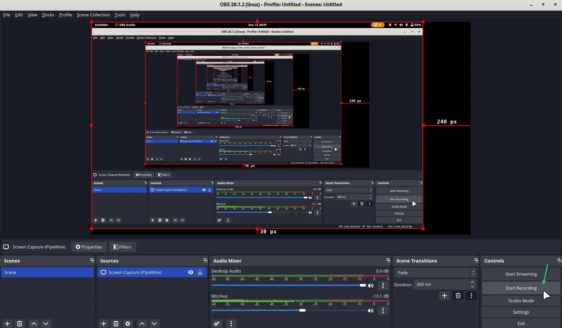Viewport: 562px width, 328px height.
Task: Pop out the Audio Mixer dock
Action: tap(388, 261)
